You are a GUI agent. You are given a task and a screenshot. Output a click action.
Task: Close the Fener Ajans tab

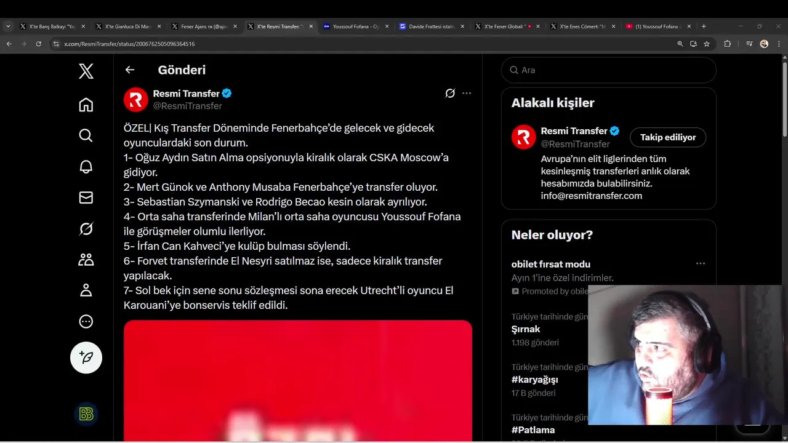click(235, 26)
